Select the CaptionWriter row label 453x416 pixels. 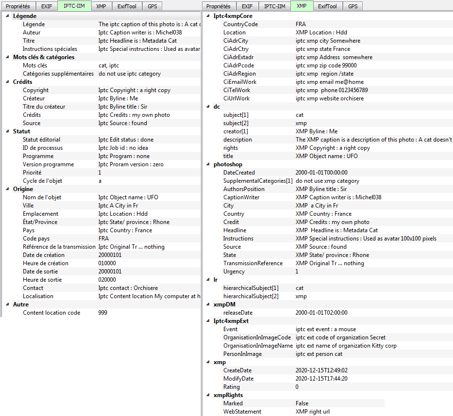(x=241, y=197)
